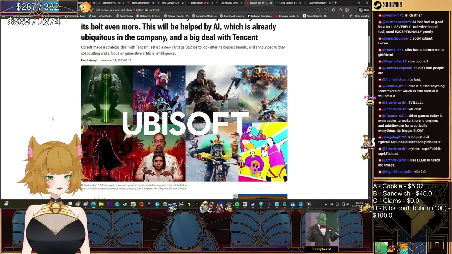Open Spotify from the taskbar
The height and width of the screenshot is (254, 452).
click(x=237, y=204)
